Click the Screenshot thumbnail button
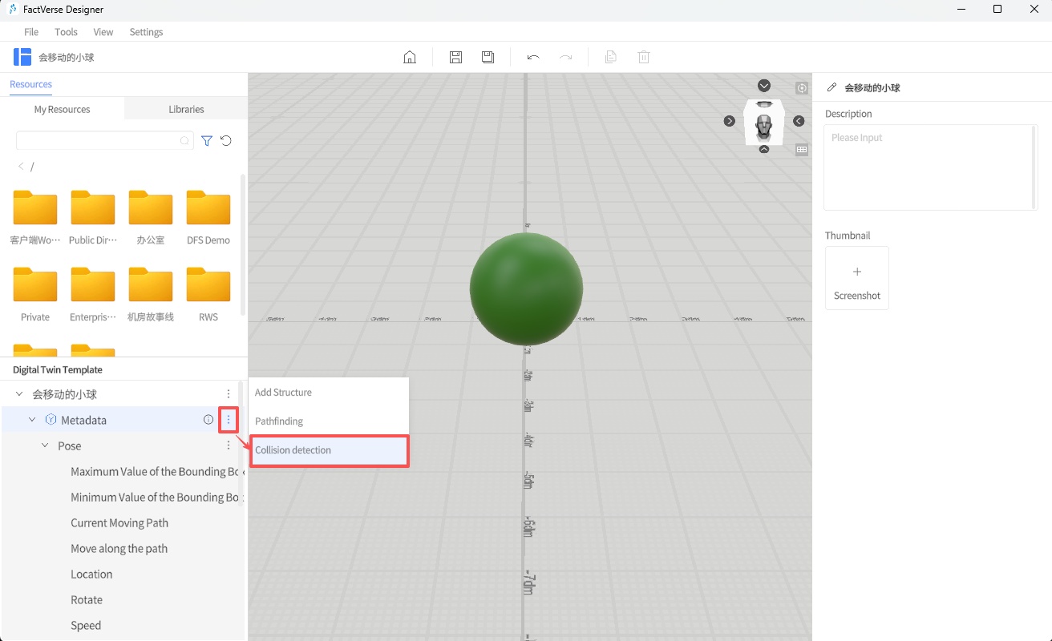The width and height of the screenshot is (1052, 641). coord(856,278)
